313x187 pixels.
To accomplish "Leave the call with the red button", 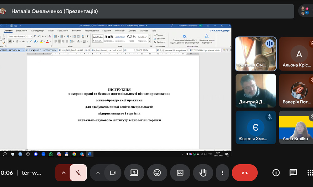I will pyautogui.click(x=244, y=173).
